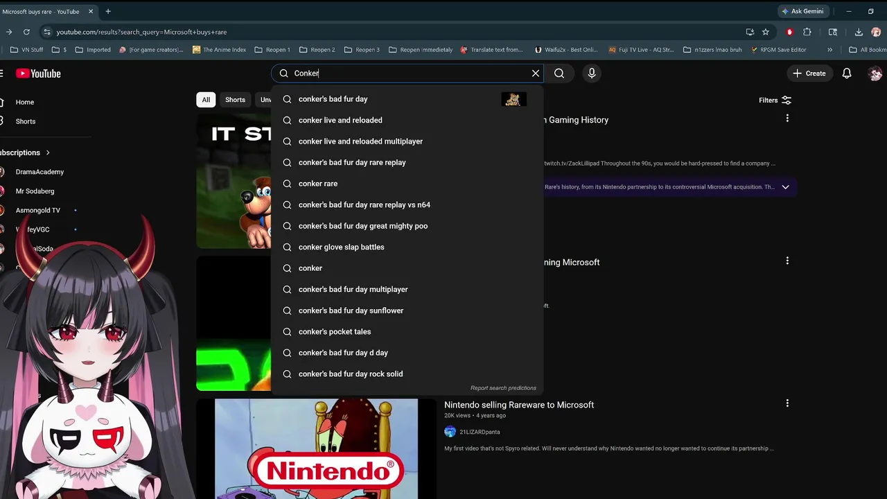Image resolution: width=887 pixels, height=499 pixels.
Task: Pick "conker's bad fur day rare replay vs n64"
Action: [x=407, y=205]
